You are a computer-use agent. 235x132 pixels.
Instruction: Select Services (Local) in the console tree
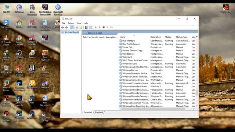click(70, 32)
